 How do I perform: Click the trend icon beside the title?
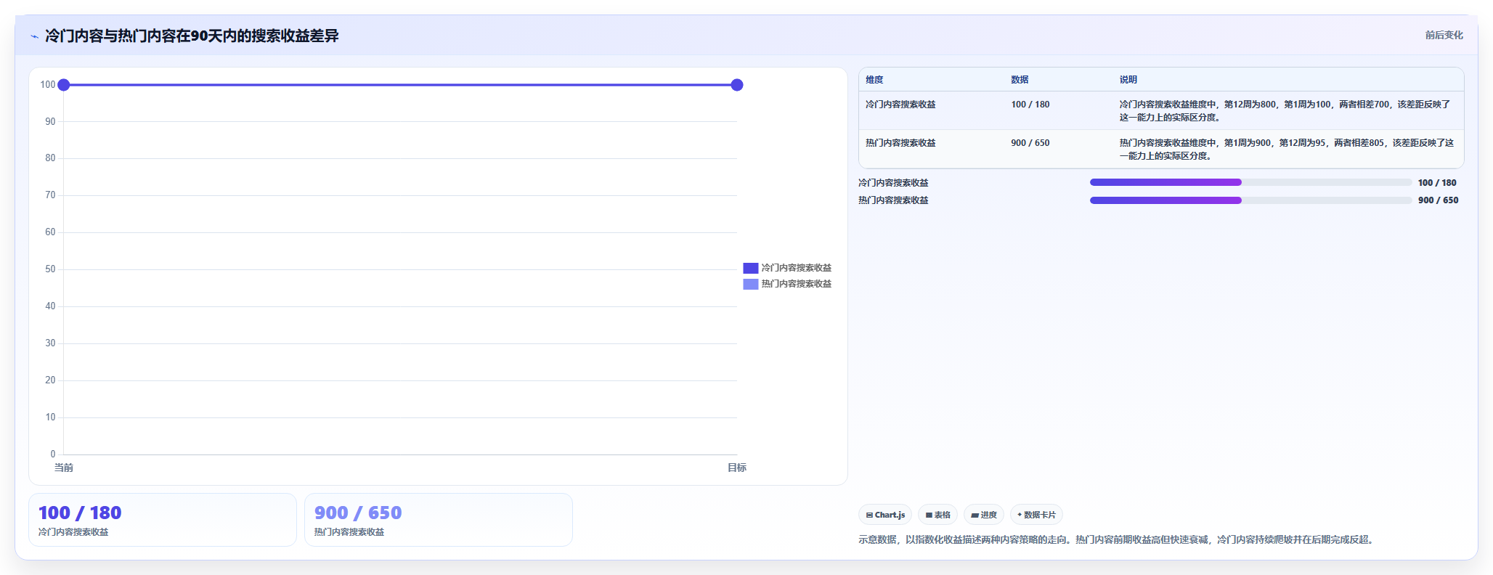point(34,36)
